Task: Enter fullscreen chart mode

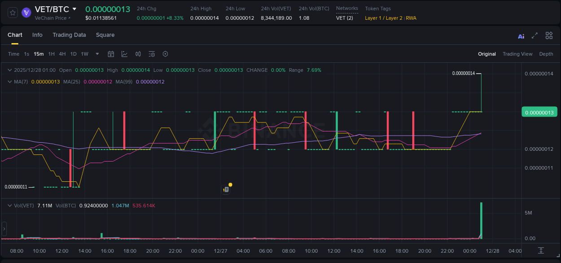Action: pos(534,35)
